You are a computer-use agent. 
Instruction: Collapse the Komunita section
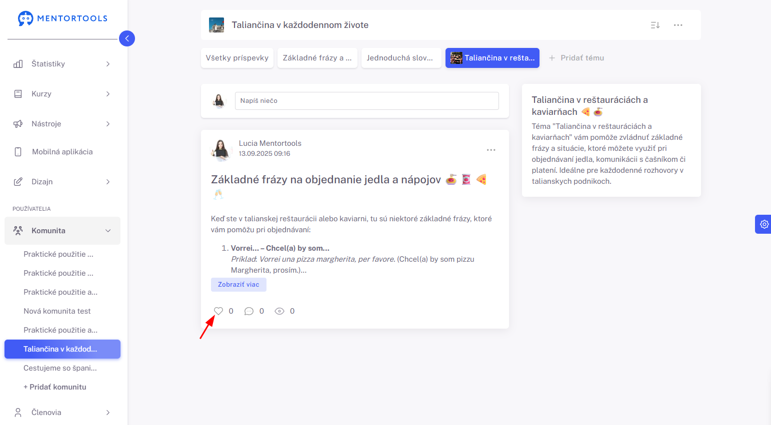point(62,231)
